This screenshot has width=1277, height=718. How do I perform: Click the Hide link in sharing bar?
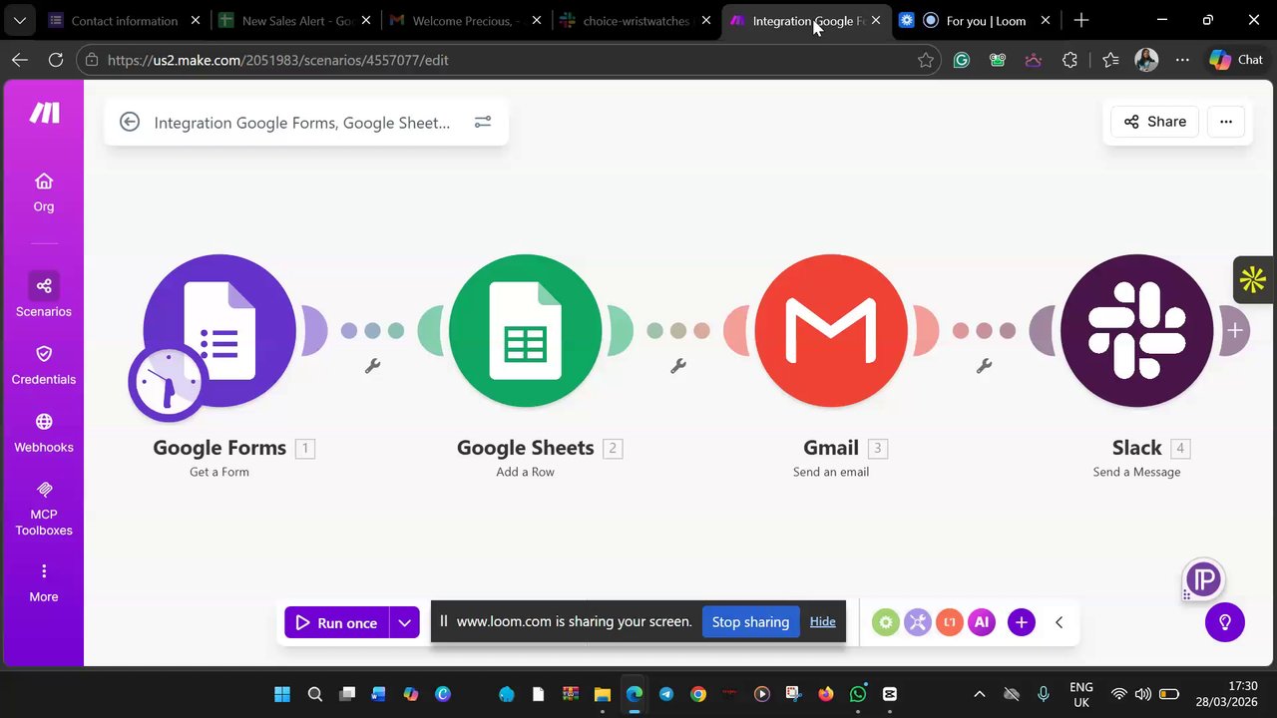tap(822, 621)
